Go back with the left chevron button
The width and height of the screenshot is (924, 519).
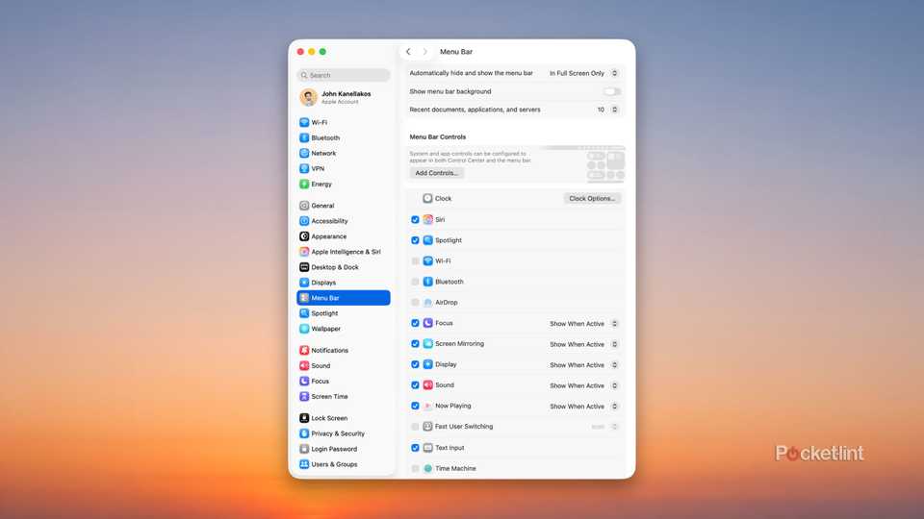[408, 52]
